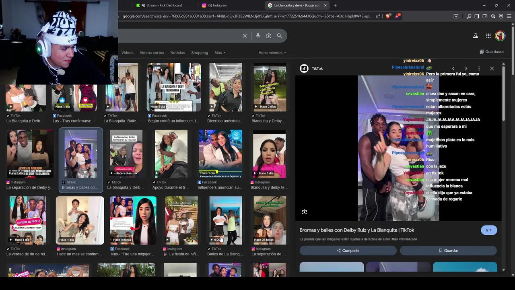
Task: Open the tab search icon in toolbar
Action: coord(456,16)
